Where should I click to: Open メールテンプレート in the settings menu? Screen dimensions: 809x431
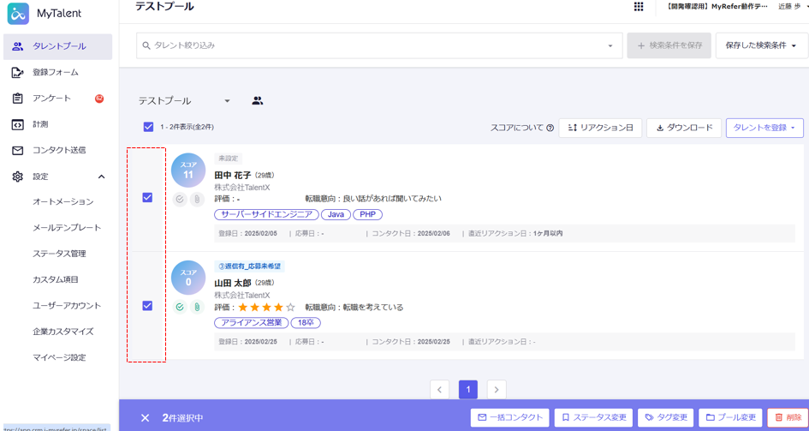click(67, 228)
